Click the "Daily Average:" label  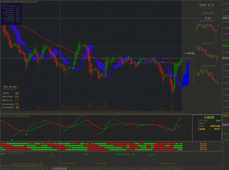8,104
